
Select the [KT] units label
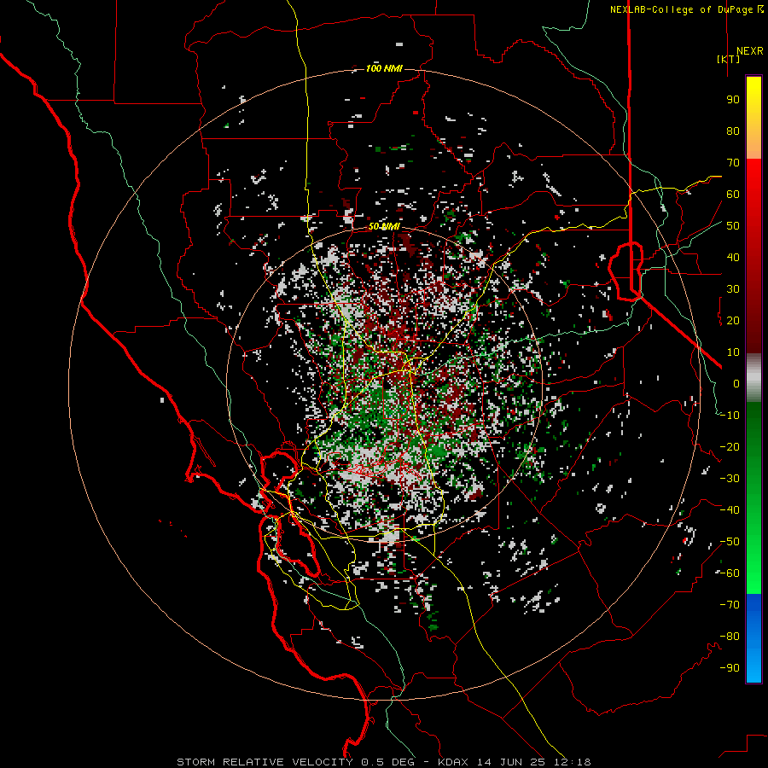click(728, 59)
